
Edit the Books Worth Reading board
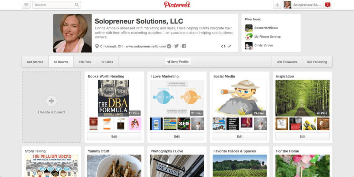114,136
